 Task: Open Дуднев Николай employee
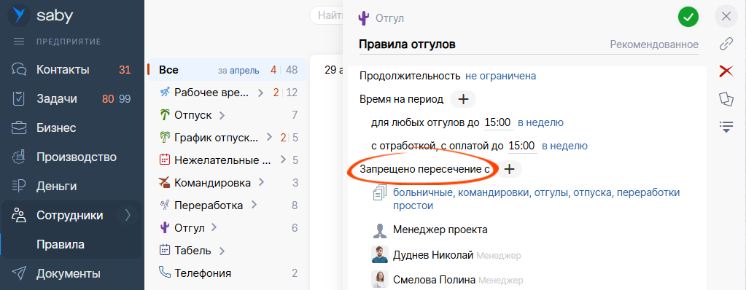(433, 255)
